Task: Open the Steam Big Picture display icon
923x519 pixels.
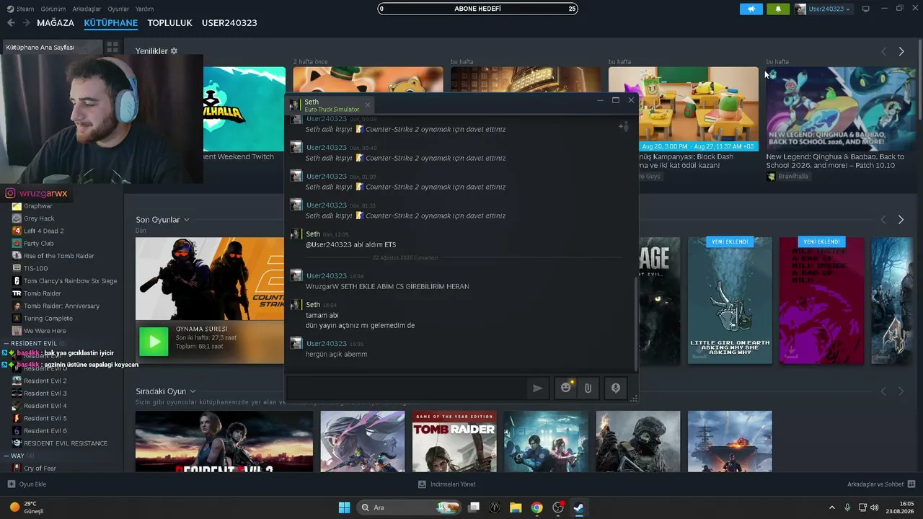Action: click(x=866, y=9)
